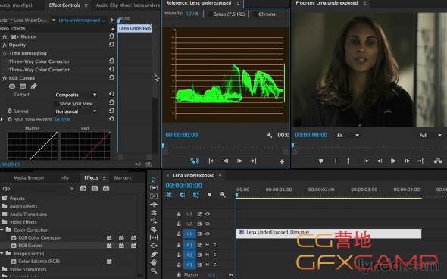Click the Intensity 100% value
This screenshot has width=447, height=279.
point(192,14)
